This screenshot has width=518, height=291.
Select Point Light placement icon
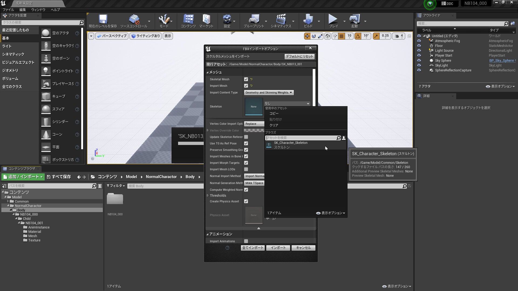click(x=46, y=71)
